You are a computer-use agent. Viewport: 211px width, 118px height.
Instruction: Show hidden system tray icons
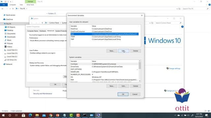(175, 115)
